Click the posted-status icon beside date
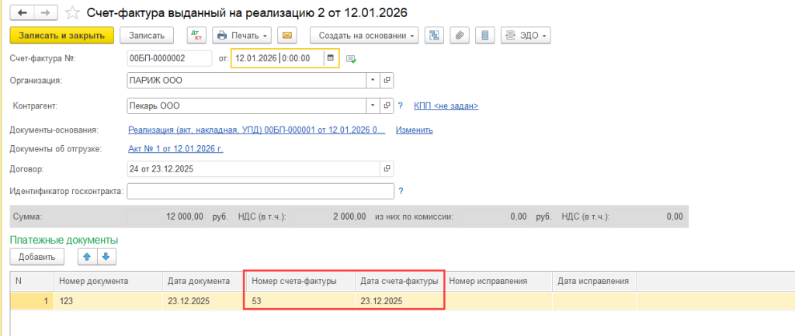 351,59
